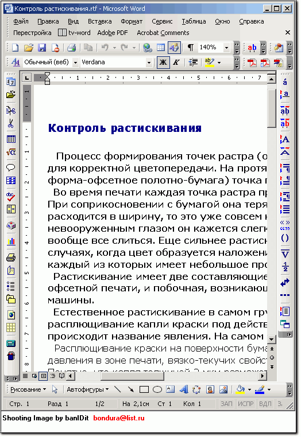Click the one-half fraction icon

(x=285, y=267)
